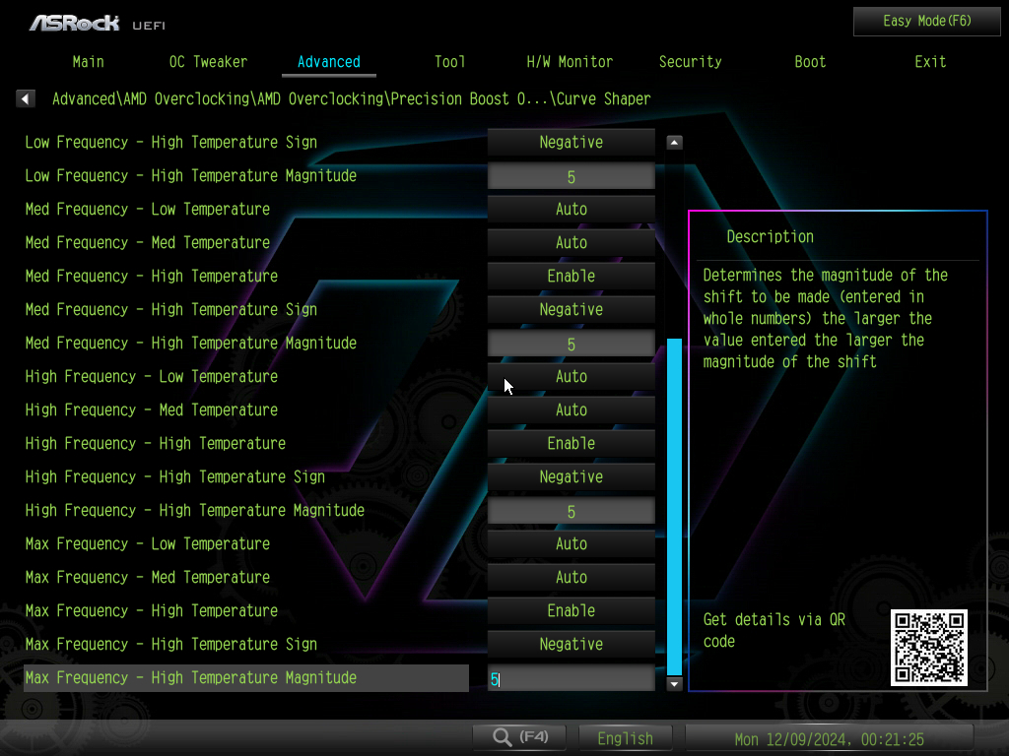
Task: Select Max Frequency - Med Temperature label
Action: tap(148, 577)
